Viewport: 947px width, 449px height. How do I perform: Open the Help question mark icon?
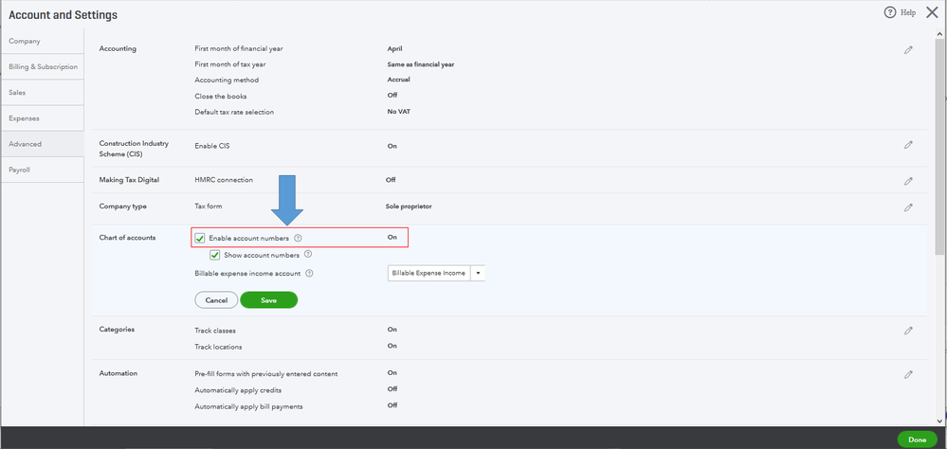tap(890, 12)
